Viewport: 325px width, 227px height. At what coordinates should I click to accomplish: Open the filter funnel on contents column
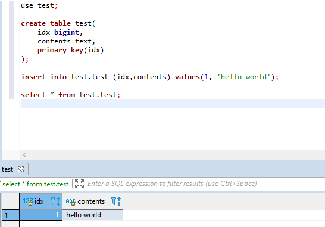114,201
